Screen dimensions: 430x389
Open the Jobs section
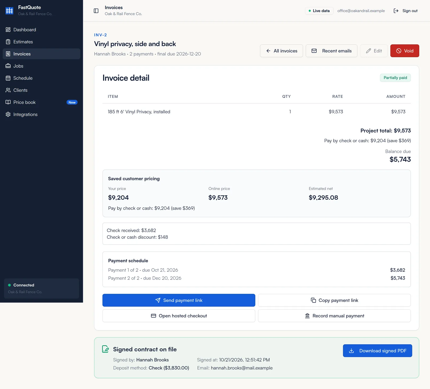click(x=41, y=66)
